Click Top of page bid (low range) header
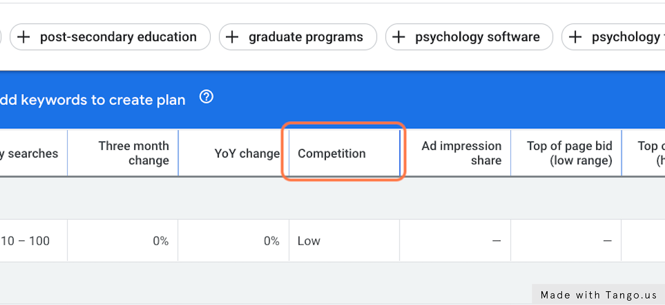The width and height of the screenshot is (665, 305). 569,153
